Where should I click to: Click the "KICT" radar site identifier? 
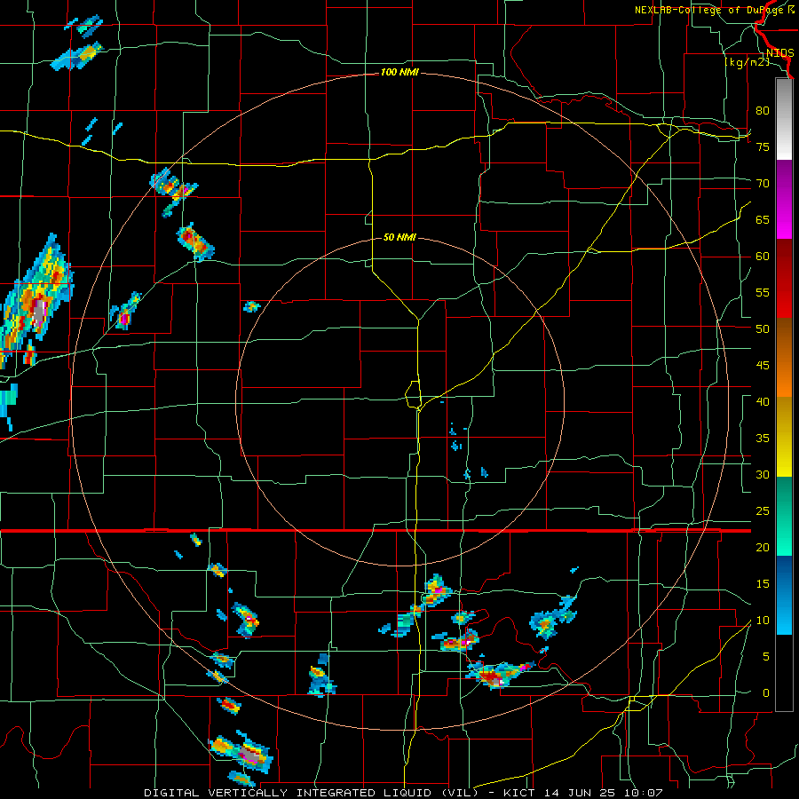[x=518, y=793]
